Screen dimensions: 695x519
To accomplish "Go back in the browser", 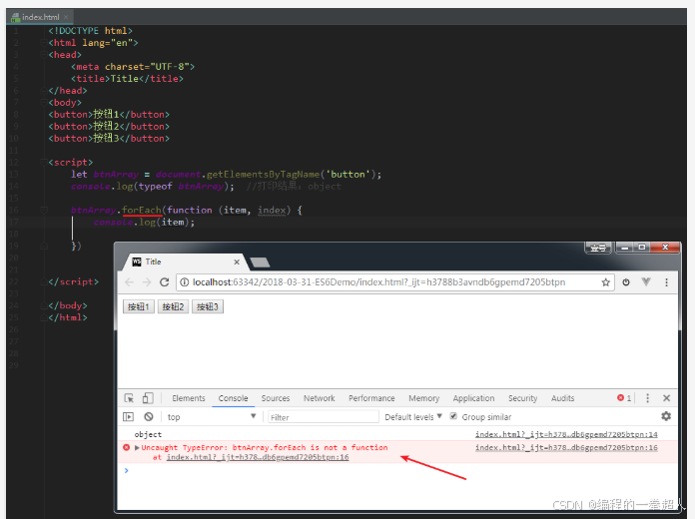I will [x=129, y=282].
